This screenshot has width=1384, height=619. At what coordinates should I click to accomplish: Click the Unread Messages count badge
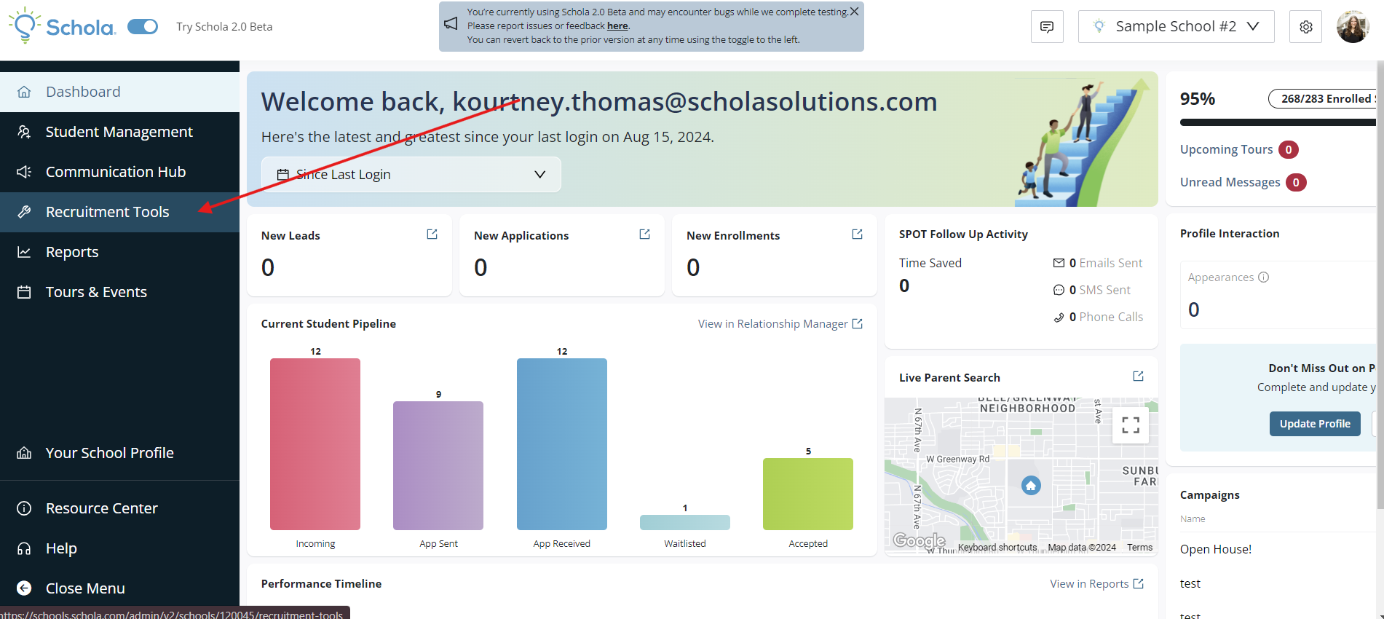pyautogui.click(x=1296, y=182)
